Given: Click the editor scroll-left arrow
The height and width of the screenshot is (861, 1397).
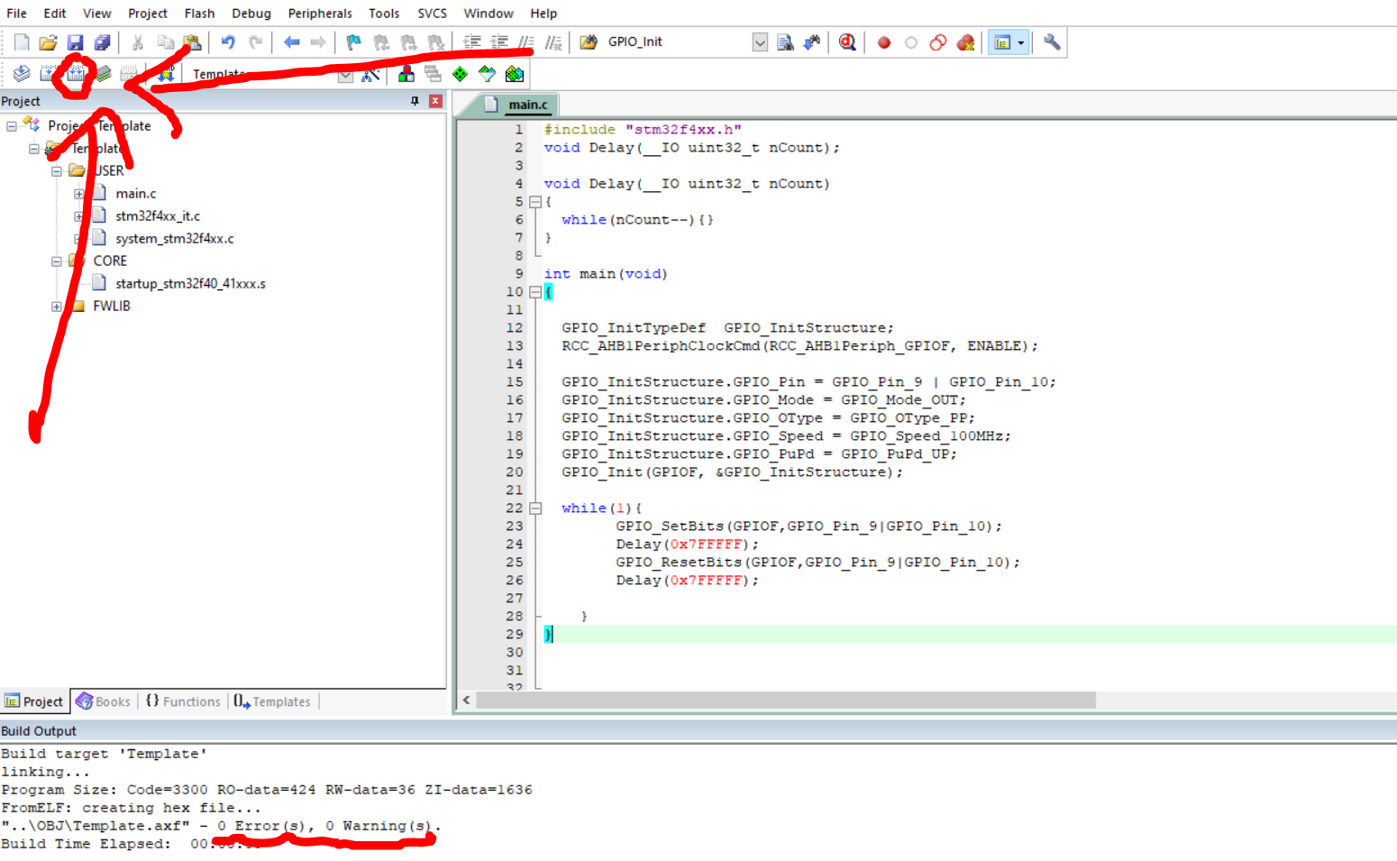Looking at the screenshot, I should click(x=466, y=701).
